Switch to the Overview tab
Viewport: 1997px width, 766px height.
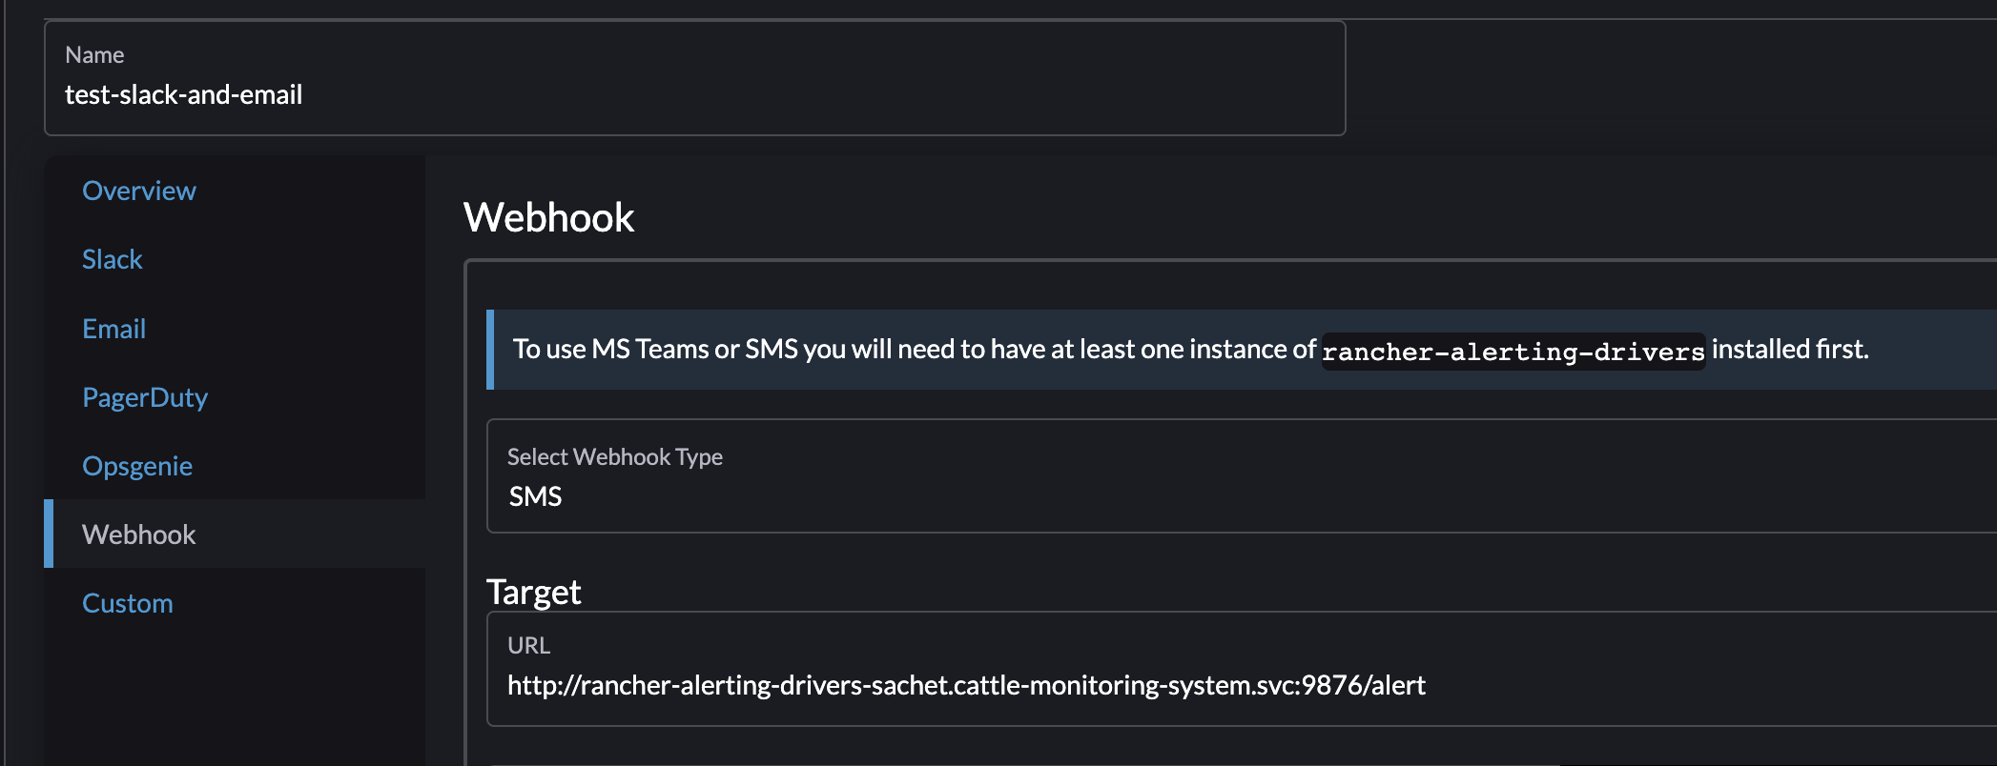click(x=138, y=190)
